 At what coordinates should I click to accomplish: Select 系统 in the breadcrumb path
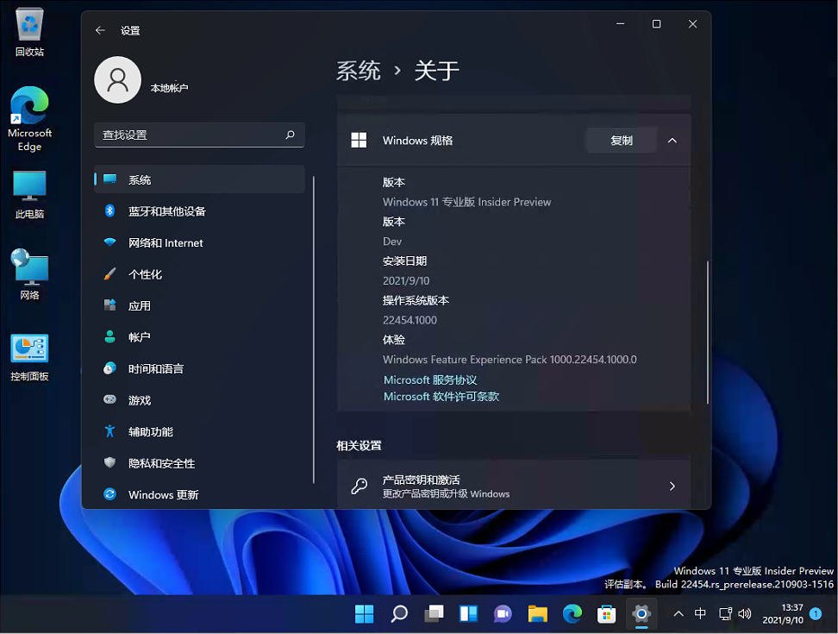coord(359,72)
